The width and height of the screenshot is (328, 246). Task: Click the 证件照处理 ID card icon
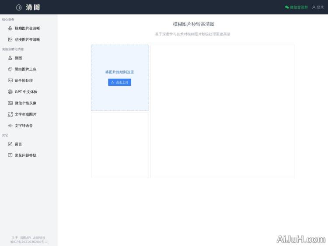(x=10, y=81)
